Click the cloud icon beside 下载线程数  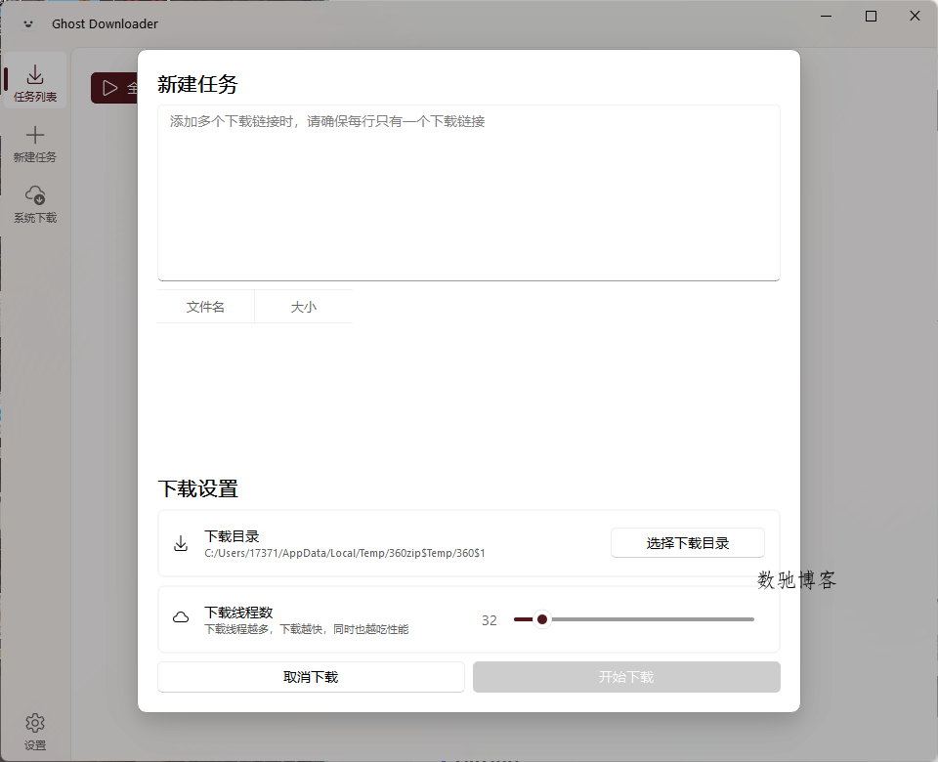coord(181,617)
